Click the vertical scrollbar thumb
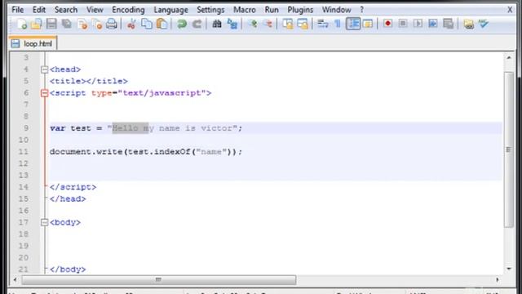Viewport: 522px width, 294px height. click(x=509, y=149)
